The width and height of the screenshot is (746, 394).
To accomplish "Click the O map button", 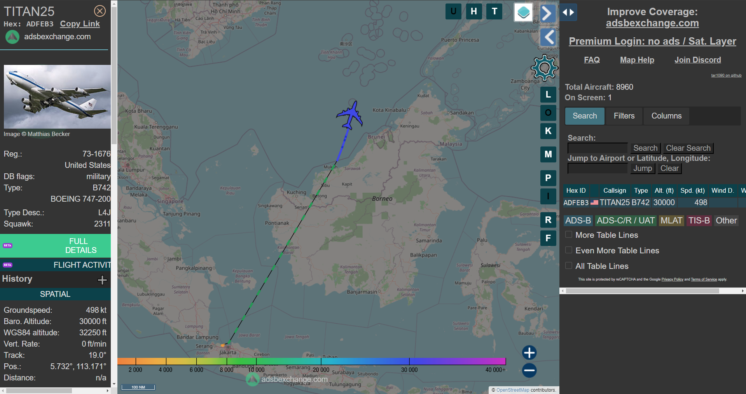I will coord(548,113).
